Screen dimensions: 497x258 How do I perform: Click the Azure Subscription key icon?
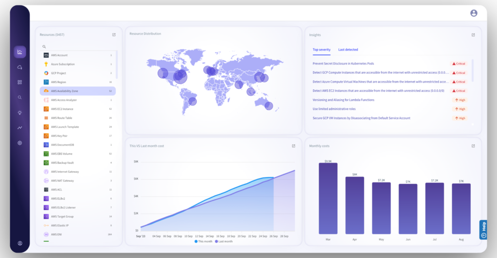coord(46,64)
